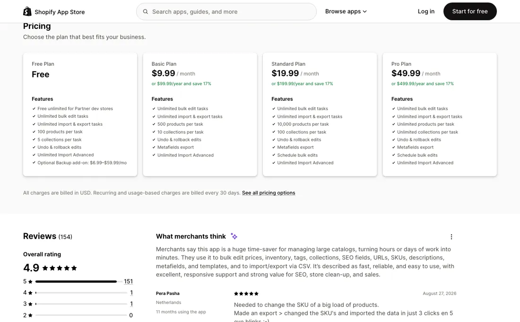520x322 pixels.
Task: Click the AI sparkle icon beside What merchants think
Action: click(234, 236)
